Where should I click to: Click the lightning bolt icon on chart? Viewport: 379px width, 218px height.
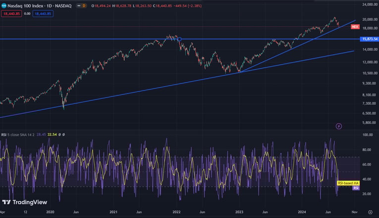pyautogui.click(x=339, y=126)
